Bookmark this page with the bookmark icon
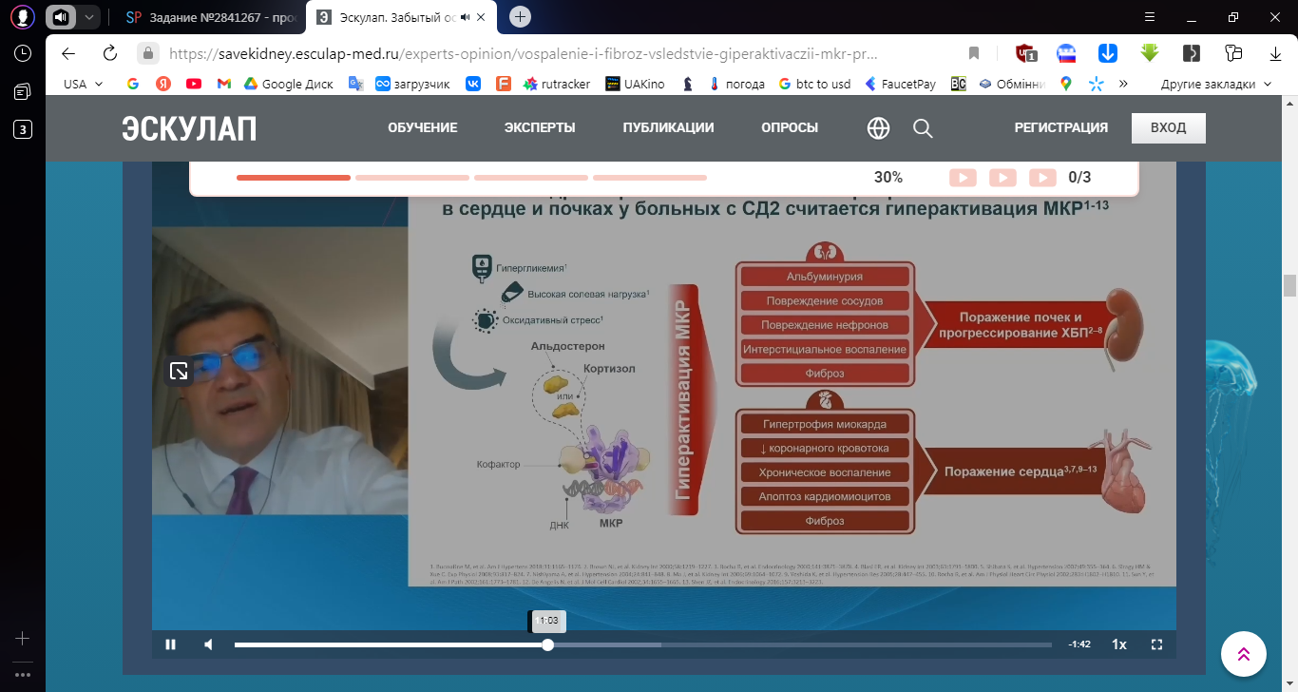1298x692 pixels. coord(973,53)
